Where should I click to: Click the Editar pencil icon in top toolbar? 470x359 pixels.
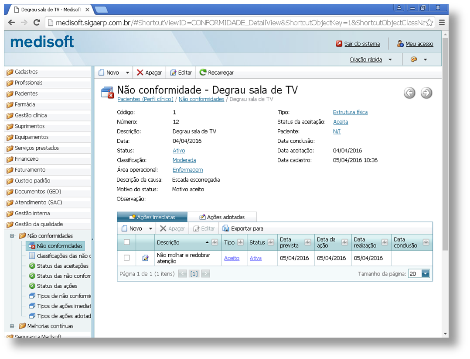[173, 72]
